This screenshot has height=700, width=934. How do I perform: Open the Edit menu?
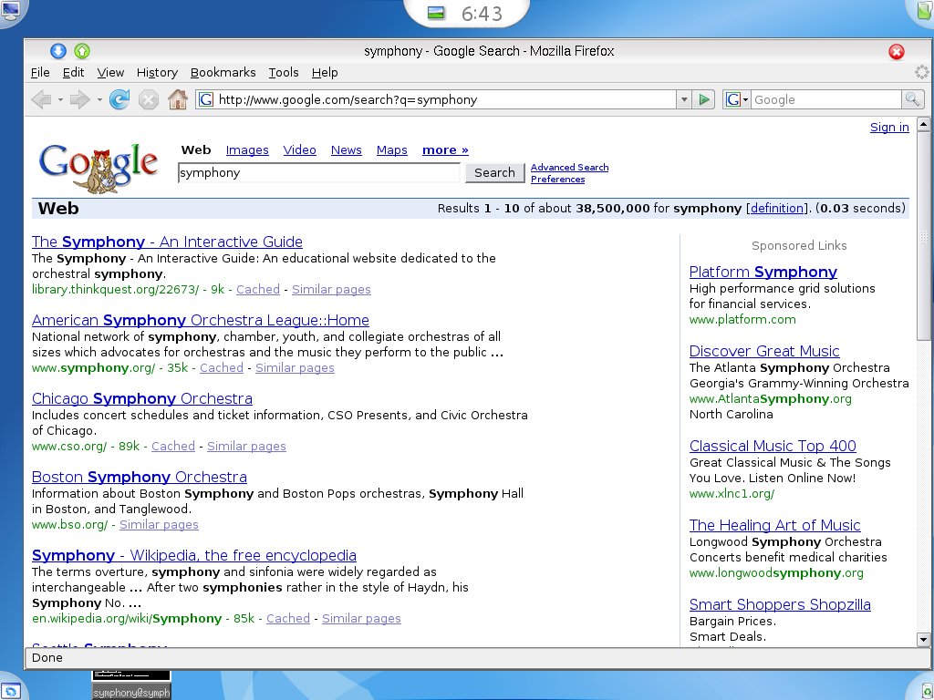[73, 73]
